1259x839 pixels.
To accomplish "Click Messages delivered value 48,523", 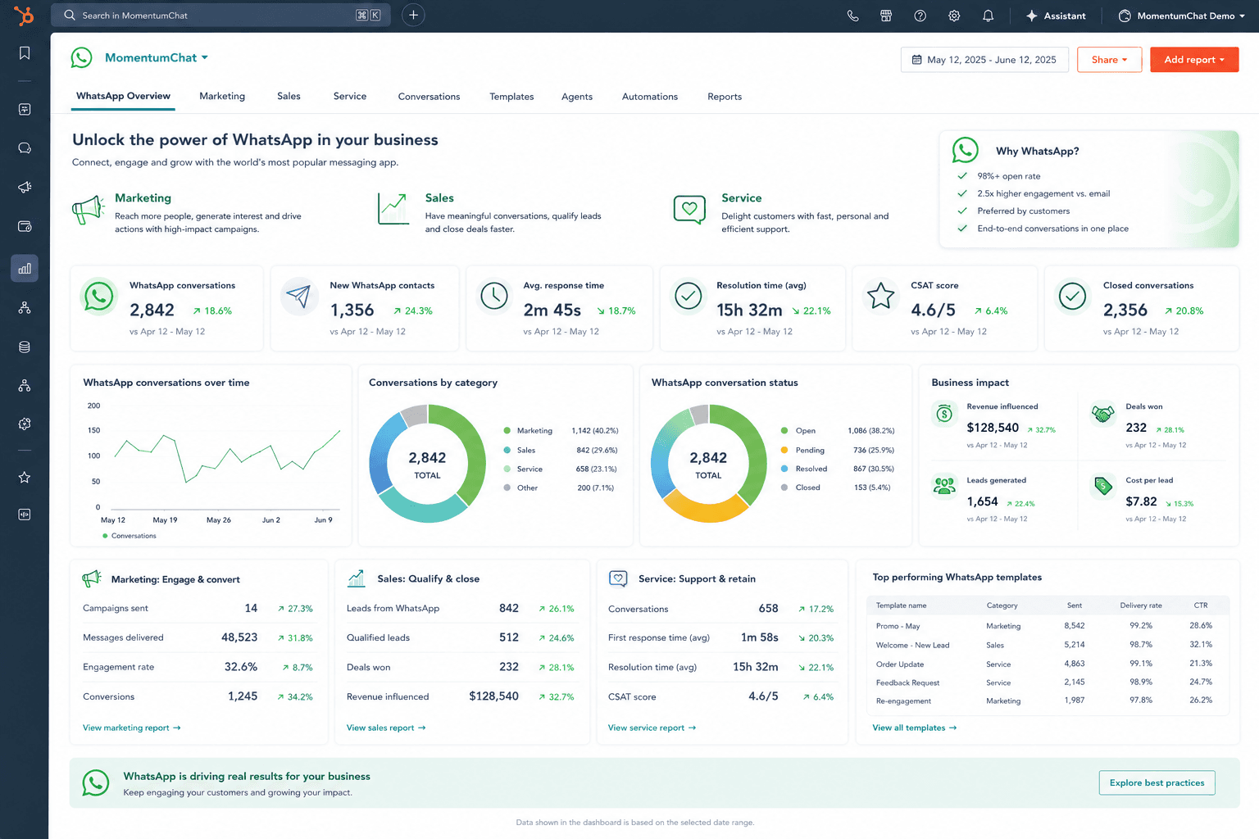I will (239, 637).
